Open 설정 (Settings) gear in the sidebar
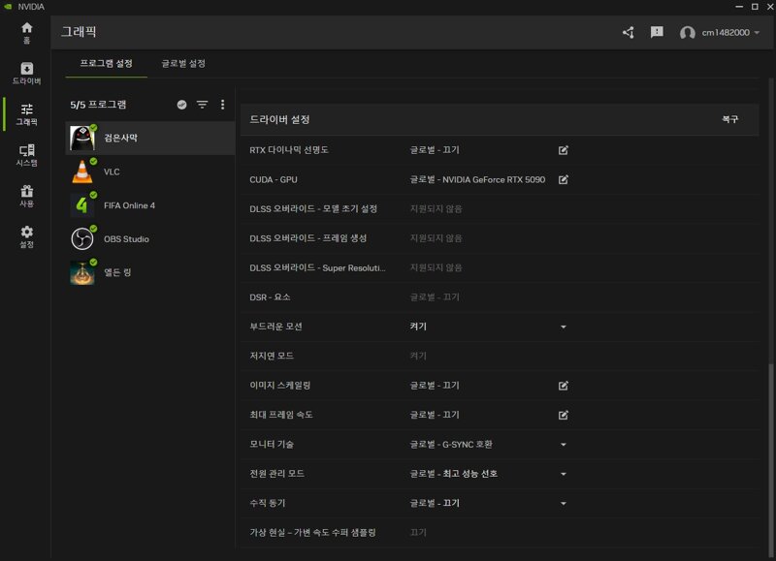 27,236
